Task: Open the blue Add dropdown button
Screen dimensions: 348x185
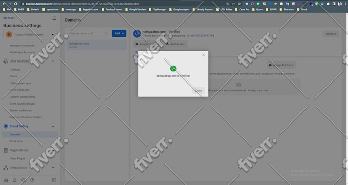Action: [x=119, y=33]
